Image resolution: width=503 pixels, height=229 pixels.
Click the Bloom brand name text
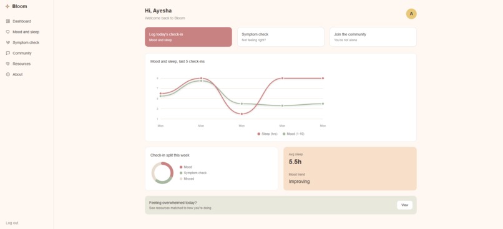point(19,6)
